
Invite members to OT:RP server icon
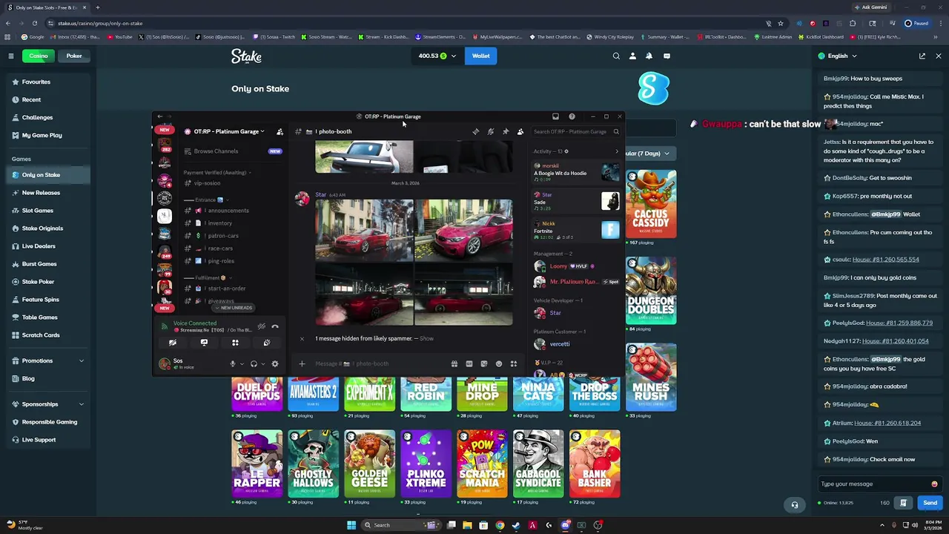pos(280,131)
